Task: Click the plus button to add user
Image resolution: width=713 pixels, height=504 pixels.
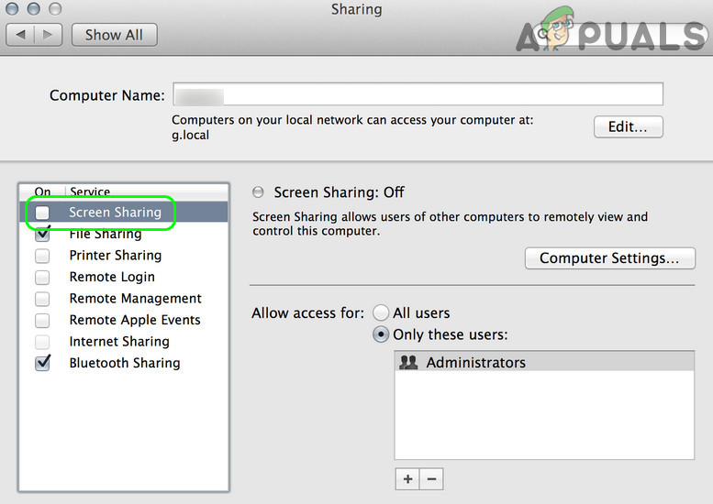Action: point(407,478)
